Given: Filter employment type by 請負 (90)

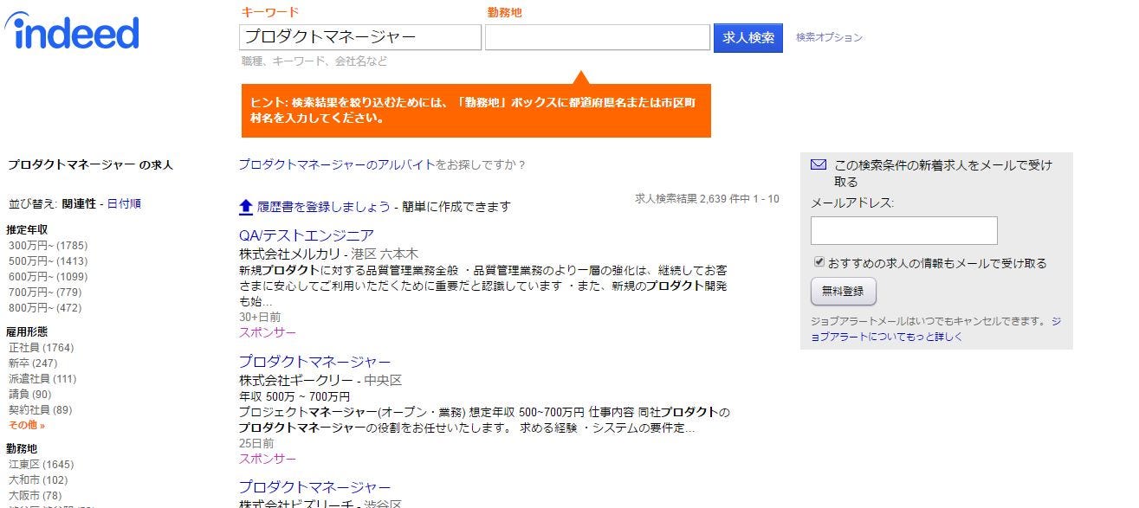Looking at the screenshot, I should point(30,395).
